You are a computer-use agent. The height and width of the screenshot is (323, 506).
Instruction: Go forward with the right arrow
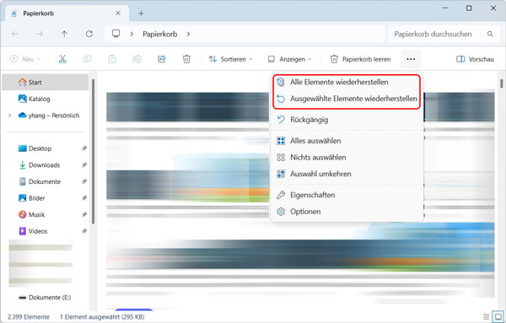40,34
